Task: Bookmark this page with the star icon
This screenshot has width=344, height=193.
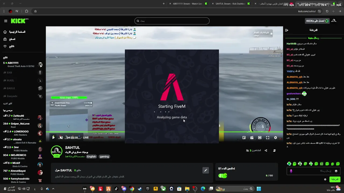Action: tap(35, 11)
